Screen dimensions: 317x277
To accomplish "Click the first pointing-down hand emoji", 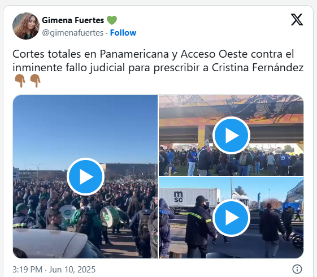I will pos(20,81).
